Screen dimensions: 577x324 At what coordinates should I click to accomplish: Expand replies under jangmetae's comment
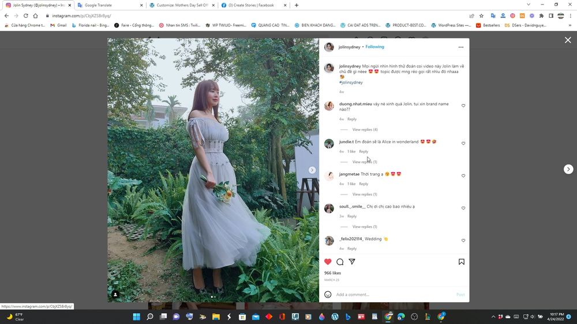(365, 195)
